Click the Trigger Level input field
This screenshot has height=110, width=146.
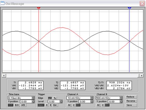[54, 101]
